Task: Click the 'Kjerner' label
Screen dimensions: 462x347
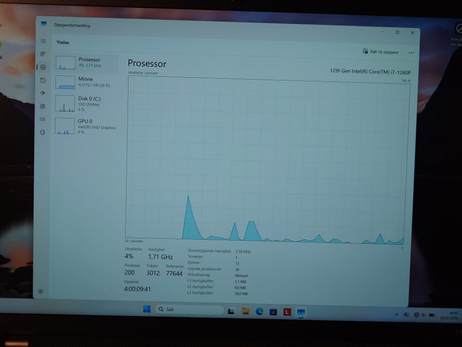Action: (x=194, y=263)
